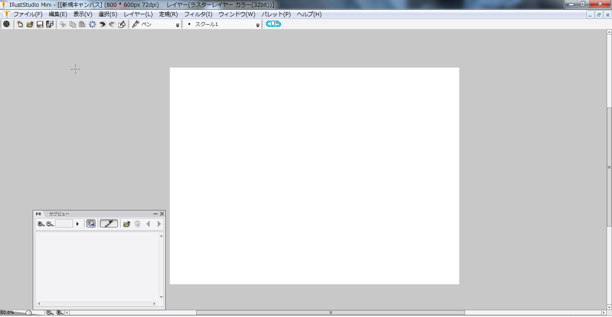Screen dimensions: 612x317
Task: Open the レイヤー(L) menu
Action: [x=138, y=14]
